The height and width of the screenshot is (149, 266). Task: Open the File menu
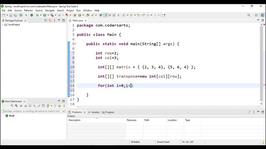point(3,10)
